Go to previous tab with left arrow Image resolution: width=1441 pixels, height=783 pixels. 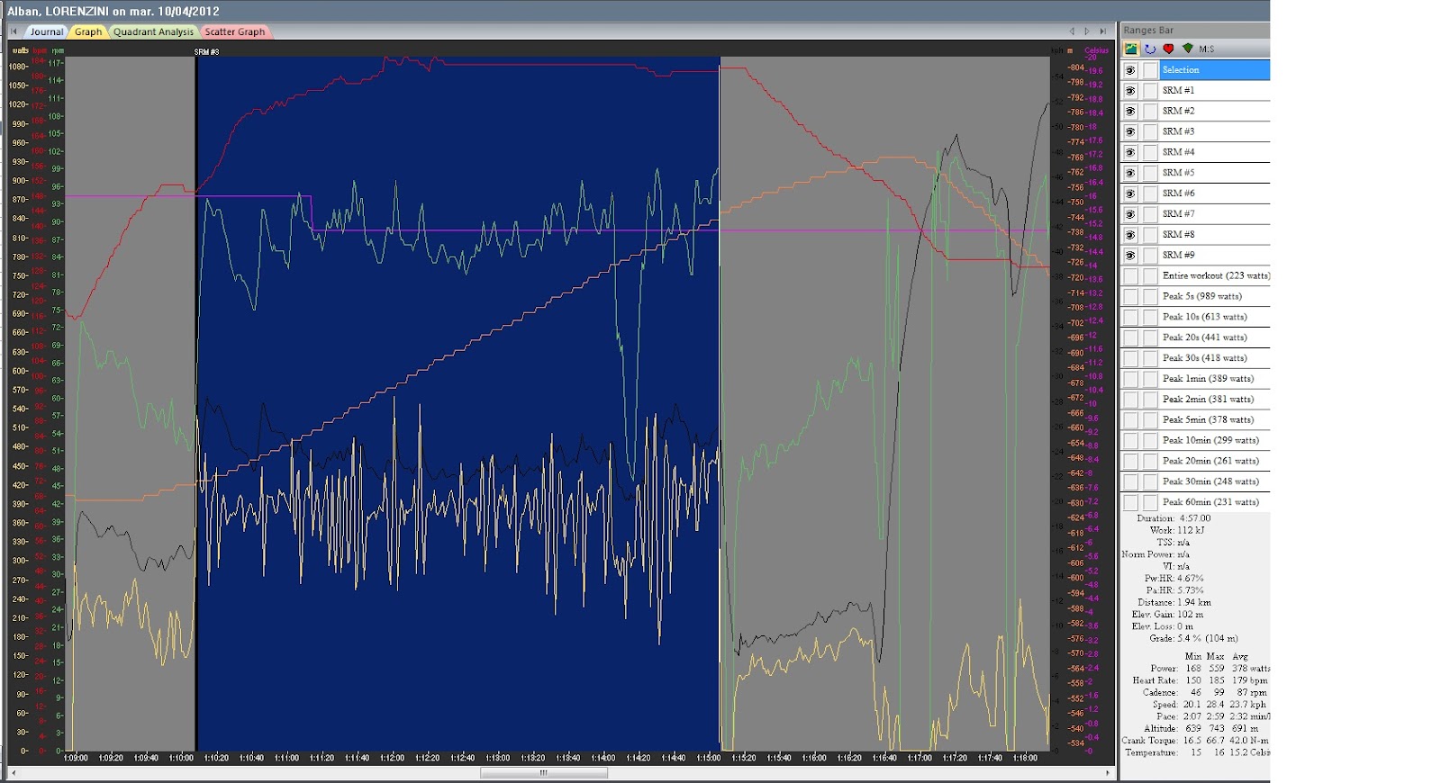(x=1072, y=31)
